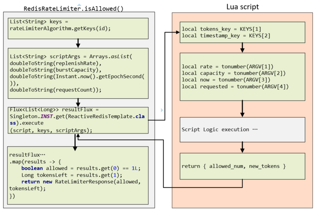
Task: Click the down arrow pointing into the resultFlux map box
Action: point(75,142)
